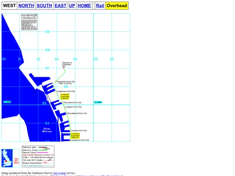Click the Canada Dock Sta. label
The image size is (235, 176).
(79, 130)
